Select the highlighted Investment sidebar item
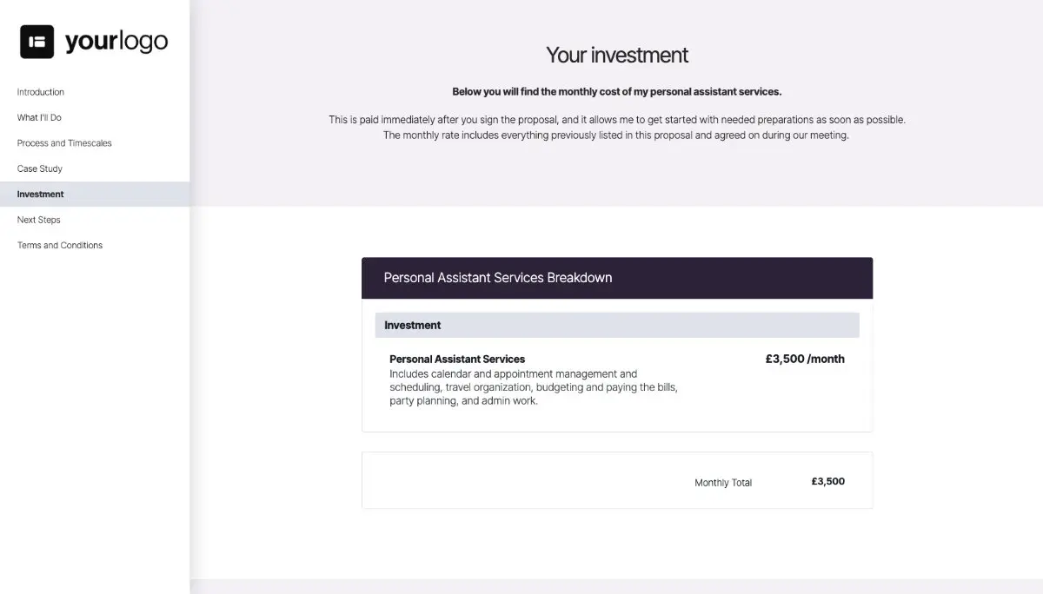 click(39, 194)
